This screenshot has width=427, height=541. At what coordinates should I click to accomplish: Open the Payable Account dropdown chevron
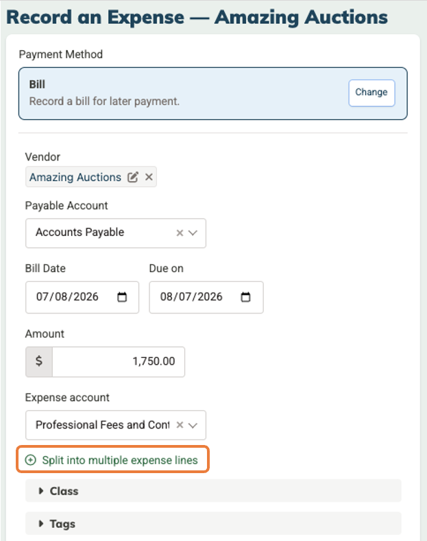(x=193, y=233)
